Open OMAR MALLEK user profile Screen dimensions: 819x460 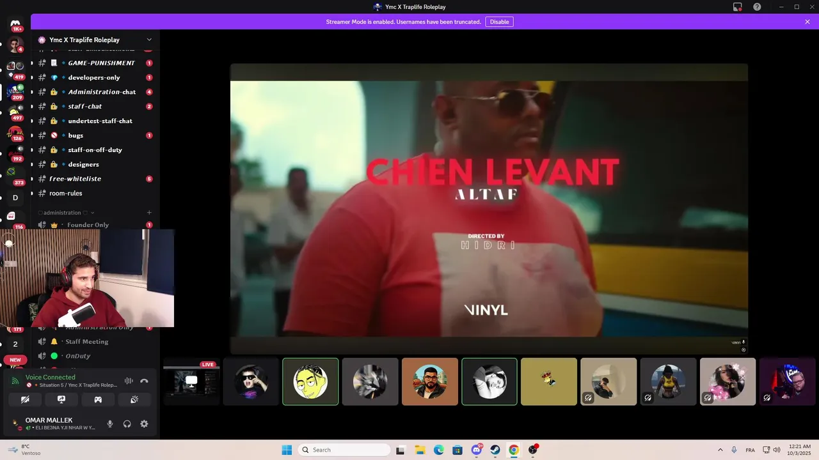(55, 424)
